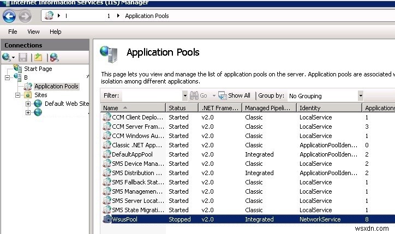
Task: Click DefaultAppPool's Integrated pipeline cell
Action: (x=259, y=154)
